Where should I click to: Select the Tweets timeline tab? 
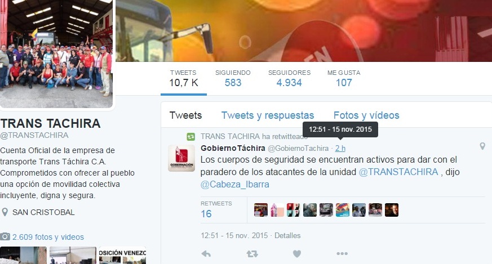(x=185, y=115)
